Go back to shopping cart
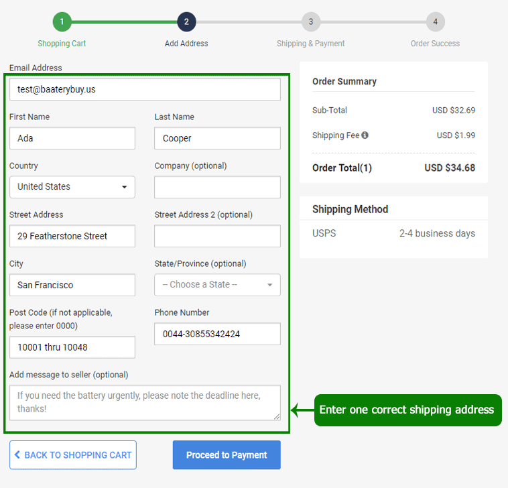508x488 pixels. (73, 455)
